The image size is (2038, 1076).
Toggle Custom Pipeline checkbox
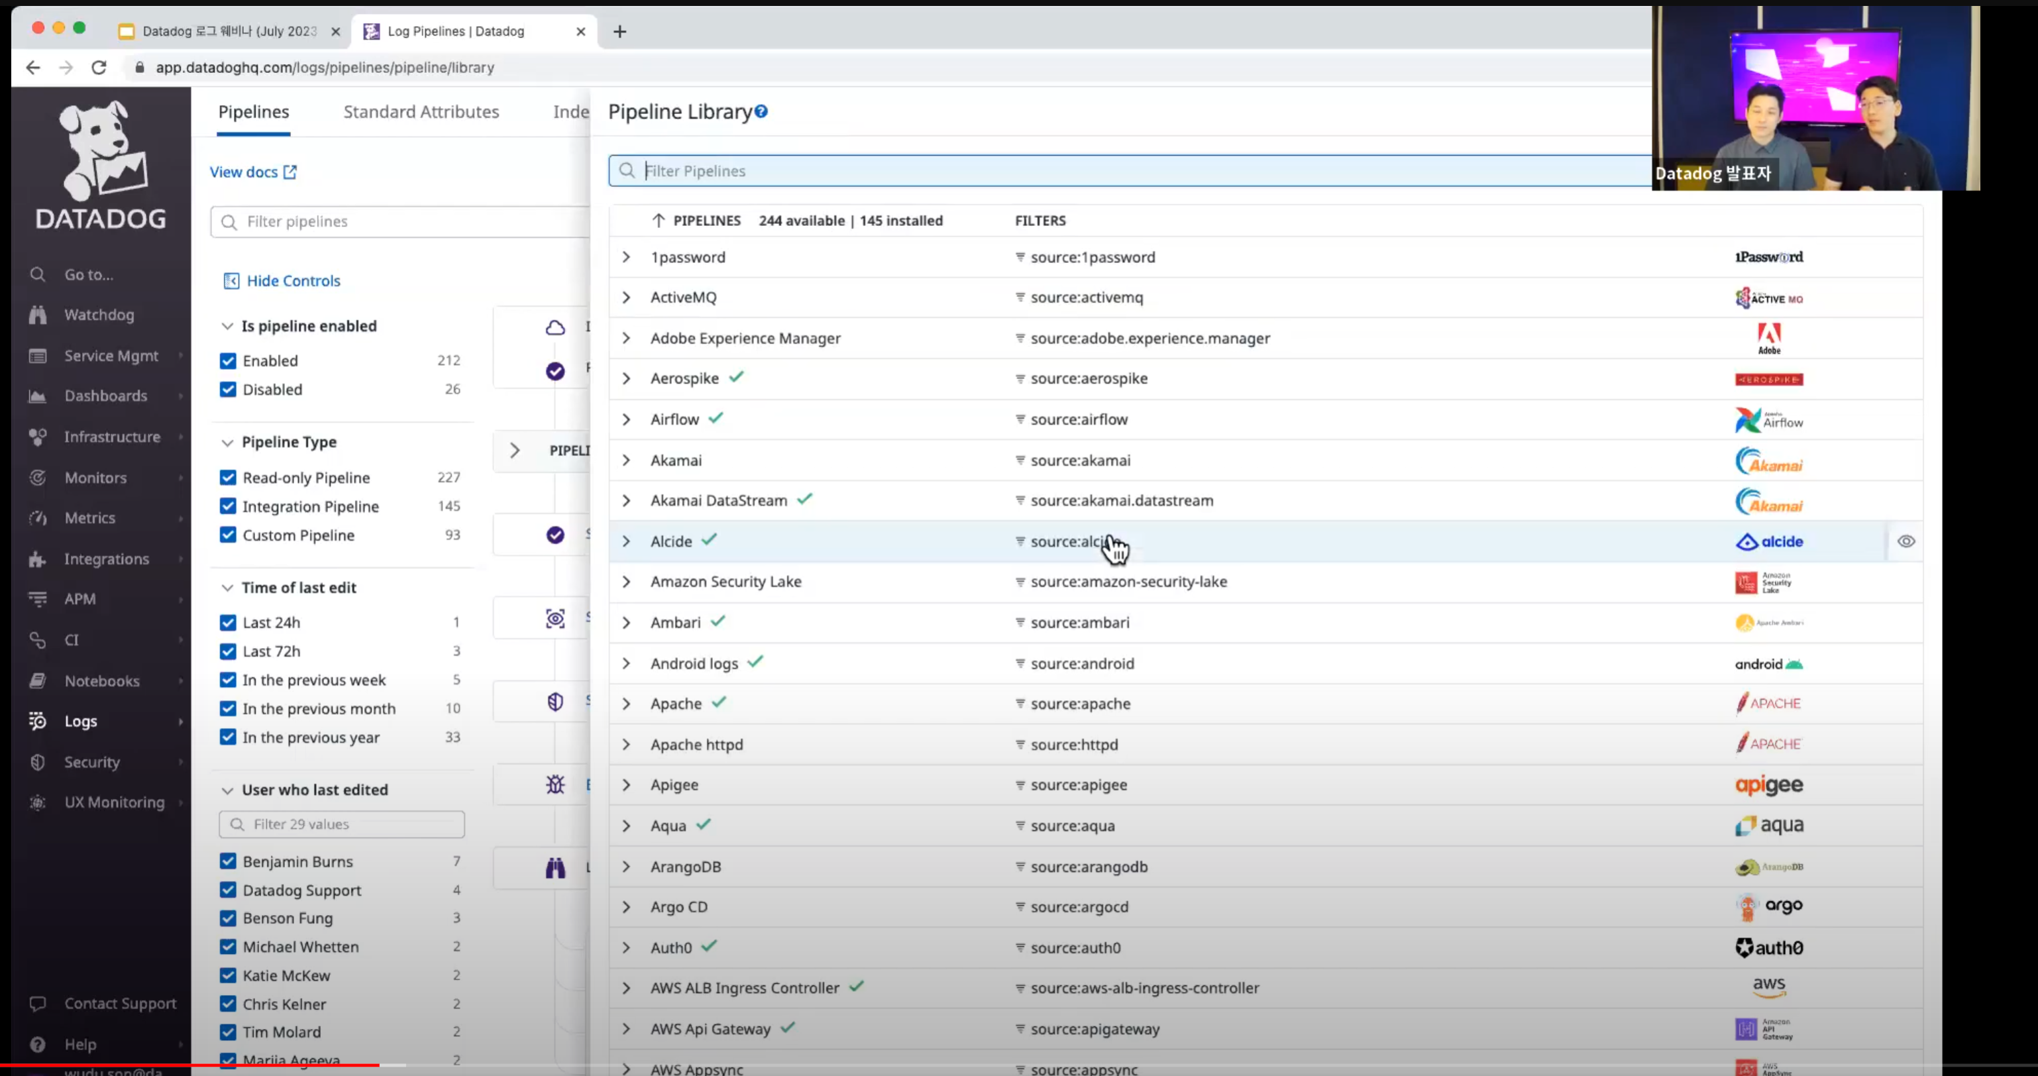click(228, 535)
